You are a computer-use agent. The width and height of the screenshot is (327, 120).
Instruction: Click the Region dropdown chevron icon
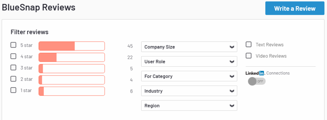232,106
